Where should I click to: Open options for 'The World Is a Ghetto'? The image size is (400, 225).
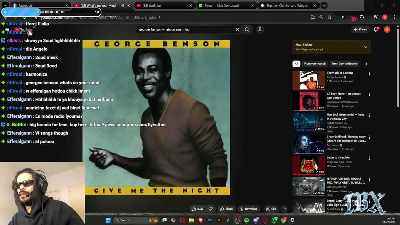point(369,73)
